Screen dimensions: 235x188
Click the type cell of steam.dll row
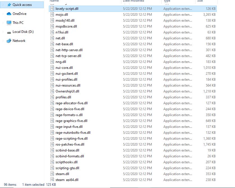point(178,174)
